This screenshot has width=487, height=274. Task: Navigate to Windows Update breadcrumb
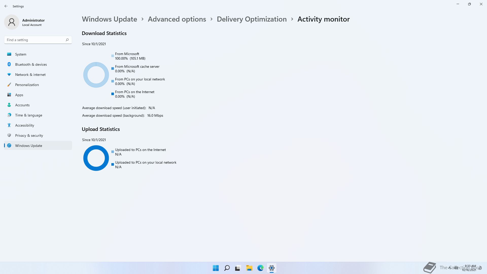[109, 19]
